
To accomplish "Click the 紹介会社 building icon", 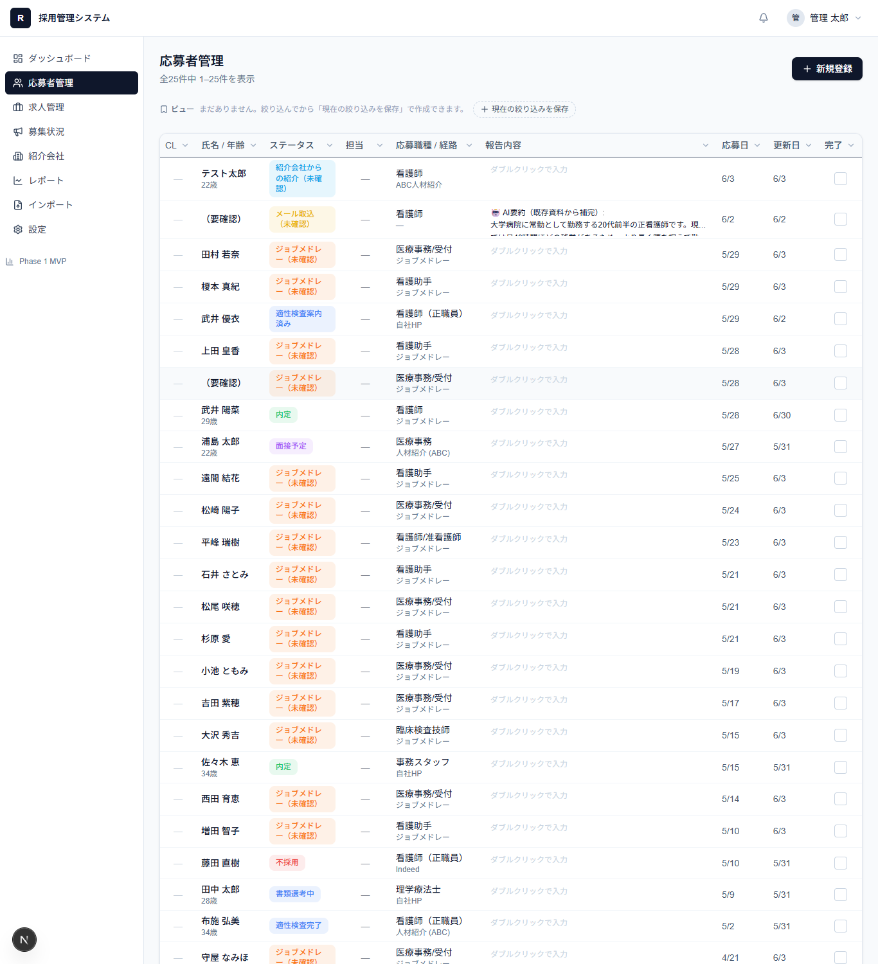I will (18, 156).
